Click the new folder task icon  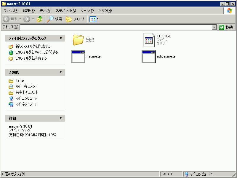pyautogui.click(x=11, y=47)
